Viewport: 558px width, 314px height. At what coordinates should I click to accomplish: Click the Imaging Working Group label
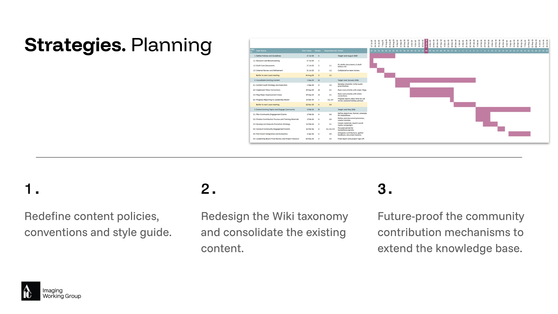(x=61, y=293)
